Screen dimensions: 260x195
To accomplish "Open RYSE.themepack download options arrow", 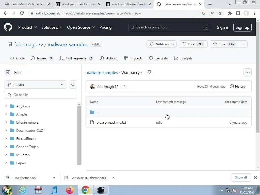I will point(54,178).
